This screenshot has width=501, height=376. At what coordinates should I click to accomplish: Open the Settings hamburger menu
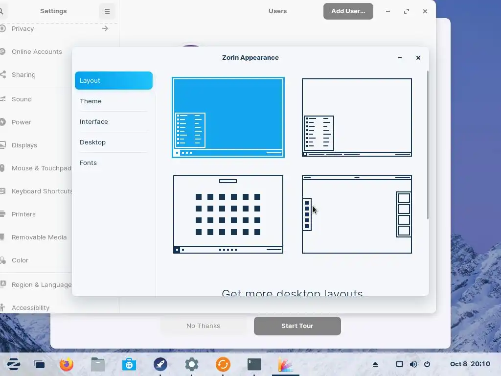(x=107, y=11)
